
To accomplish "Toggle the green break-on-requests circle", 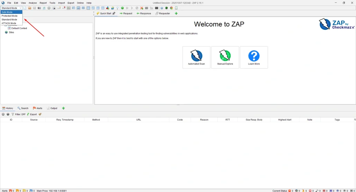I will point(122,8).
